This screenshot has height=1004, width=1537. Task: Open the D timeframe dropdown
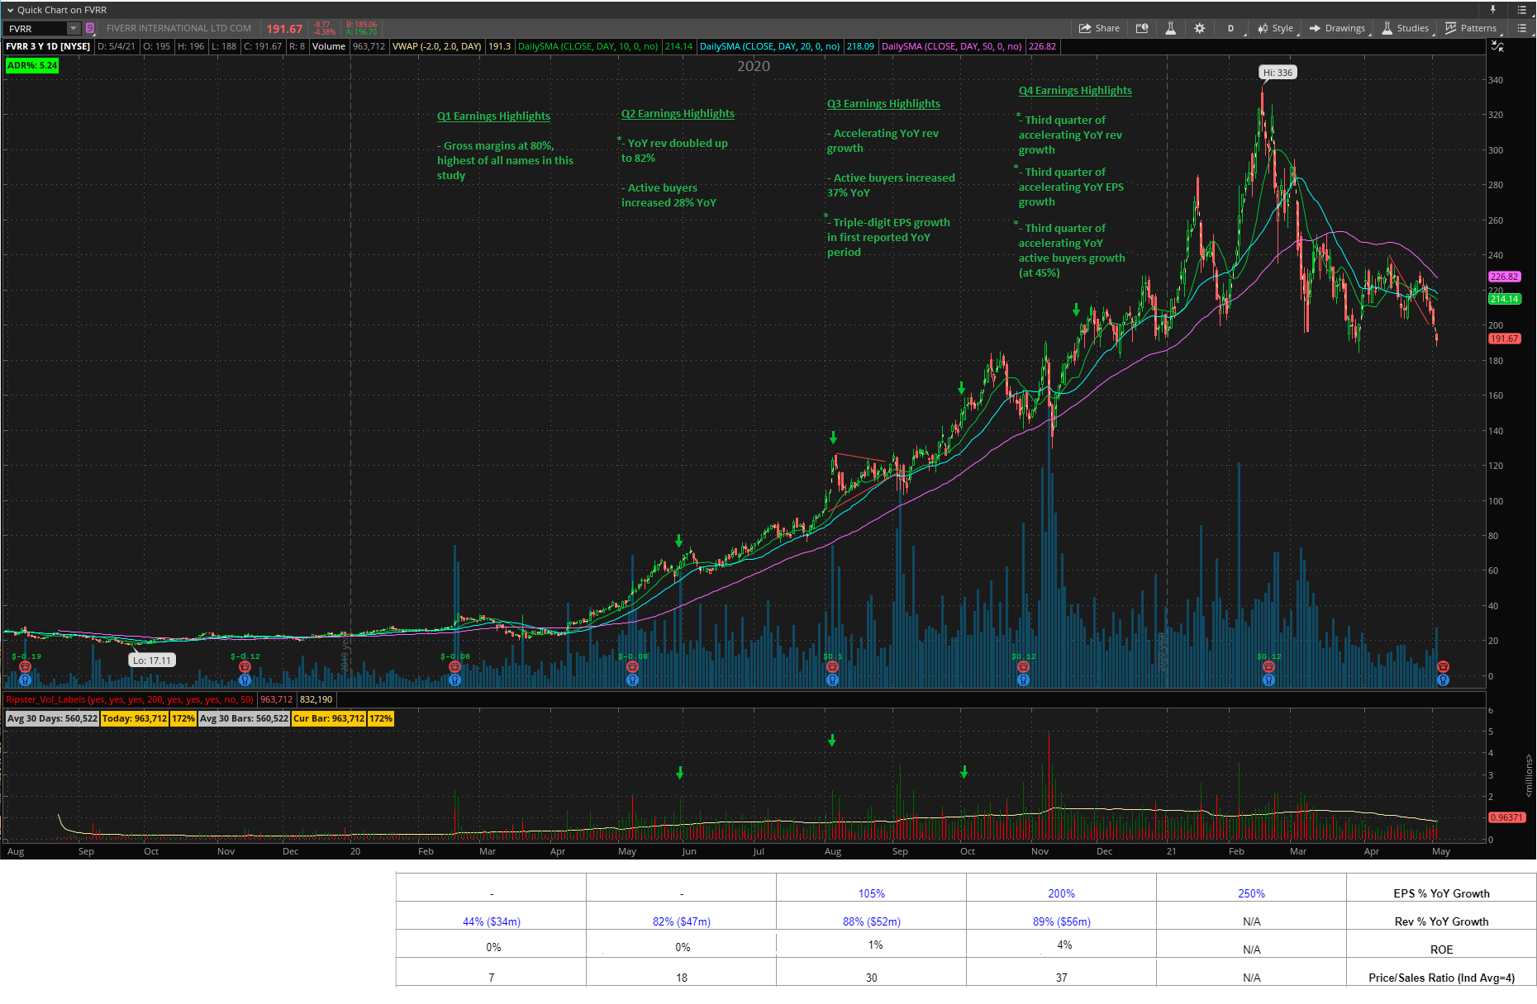click(x=1230, y=28)
